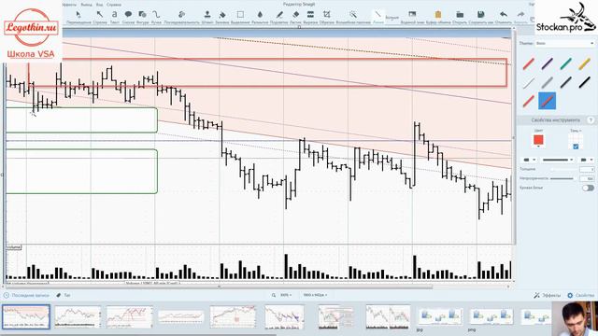Select the Fill (Заливка) bucket tool
This screenshot has width=598, height=336.
[222, 17]
